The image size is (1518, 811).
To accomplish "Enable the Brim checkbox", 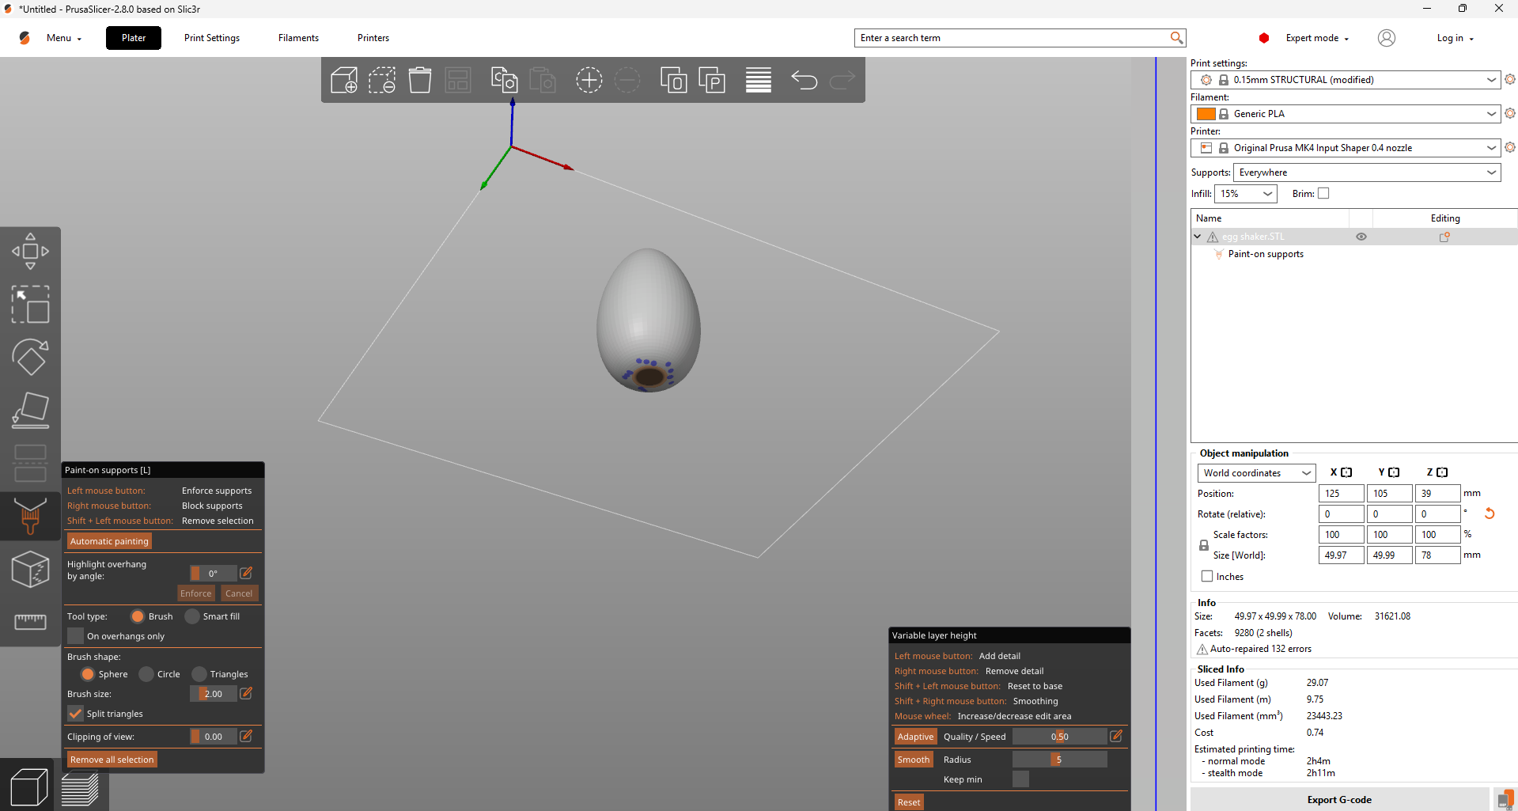I will 1323,194.
